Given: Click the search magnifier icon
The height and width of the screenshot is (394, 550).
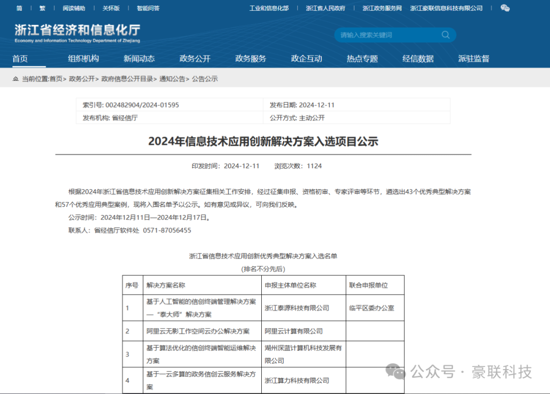Looking at the screenshot, I should (x=446, y=35).
